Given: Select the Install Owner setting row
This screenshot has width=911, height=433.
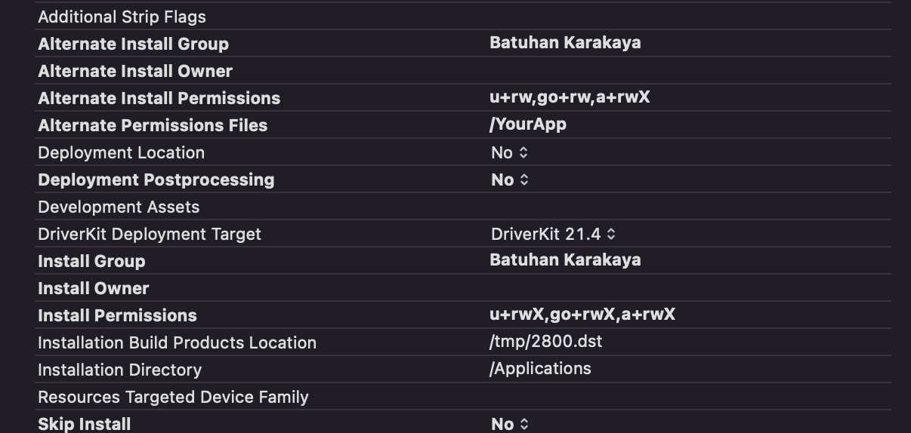Looking at the screenshot, I should pyautogui.click(x=94, y=288).
